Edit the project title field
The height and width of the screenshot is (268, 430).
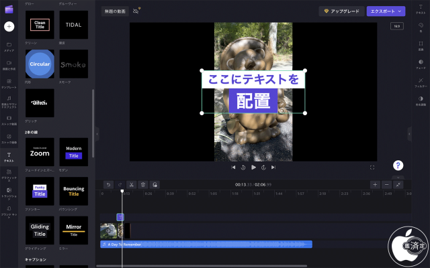click(115, 11)
